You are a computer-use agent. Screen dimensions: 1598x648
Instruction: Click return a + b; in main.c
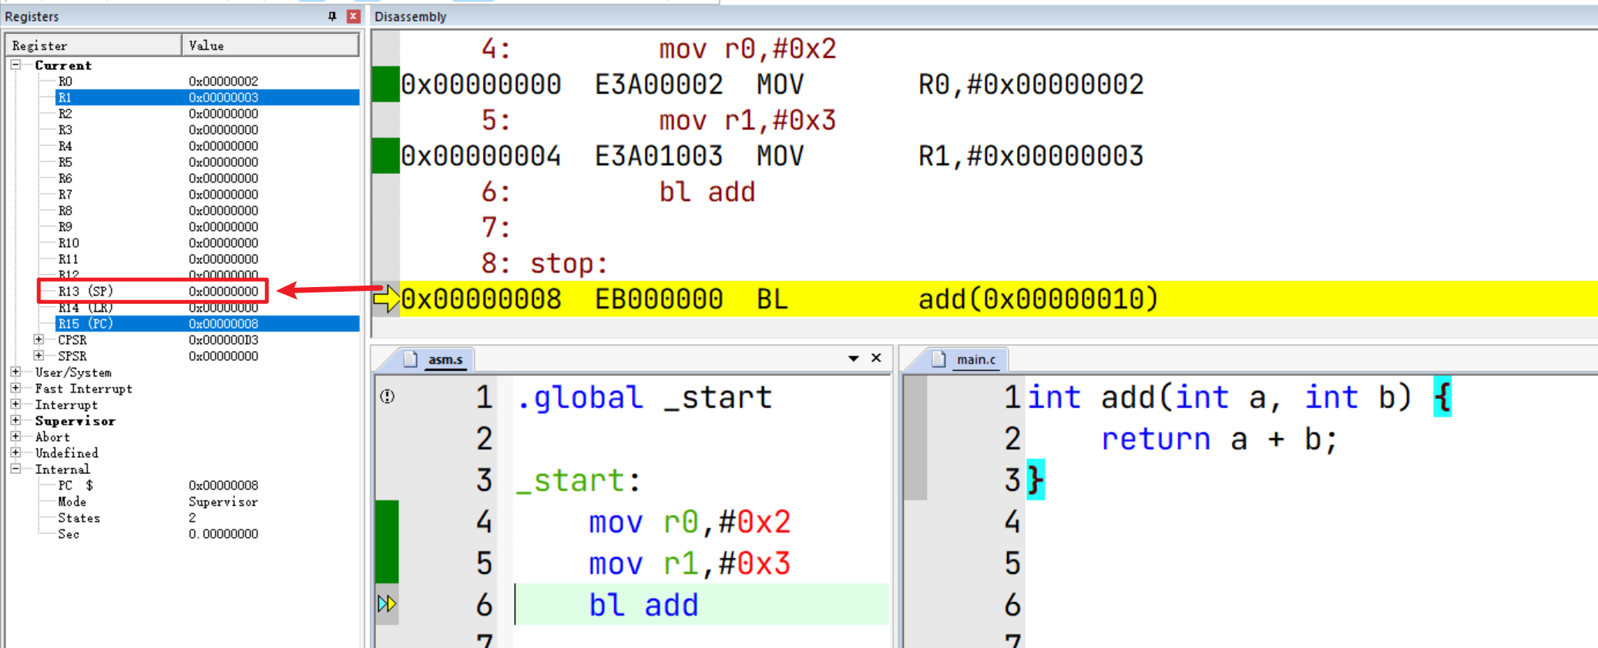coord(1219,439)
